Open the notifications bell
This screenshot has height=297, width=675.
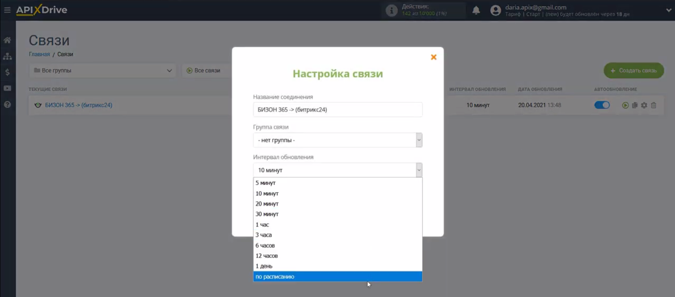(476, 10)
